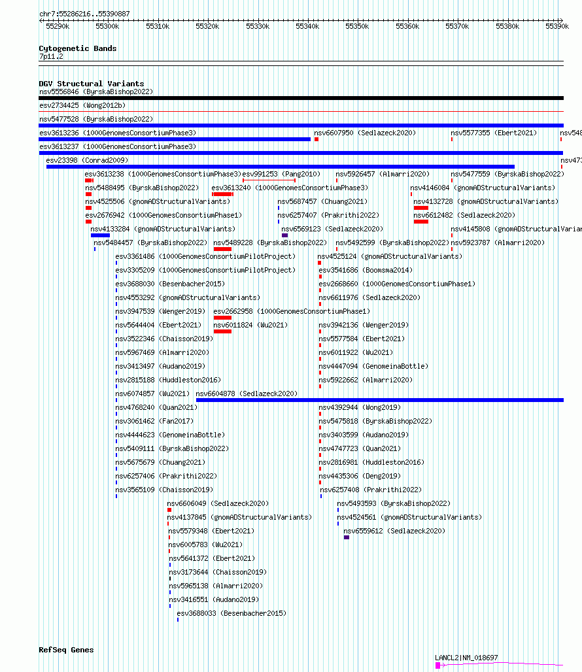Select the red bar under esv2662958
This screenshot has height=672, width=582.
coord(222,318)
